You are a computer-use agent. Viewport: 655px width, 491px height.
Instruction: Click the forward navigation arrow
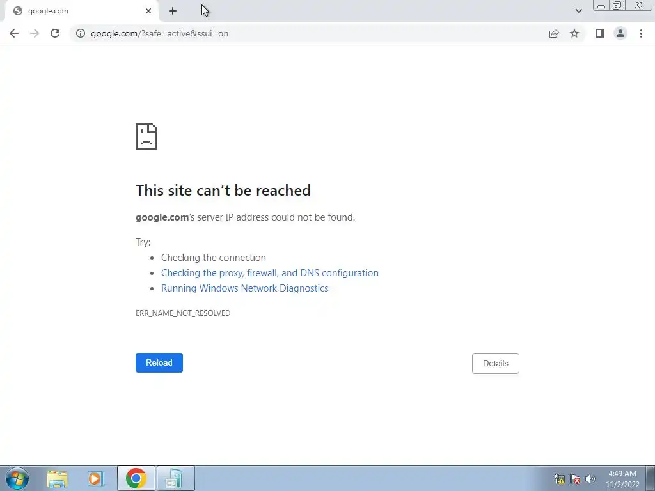coord(35,33)
